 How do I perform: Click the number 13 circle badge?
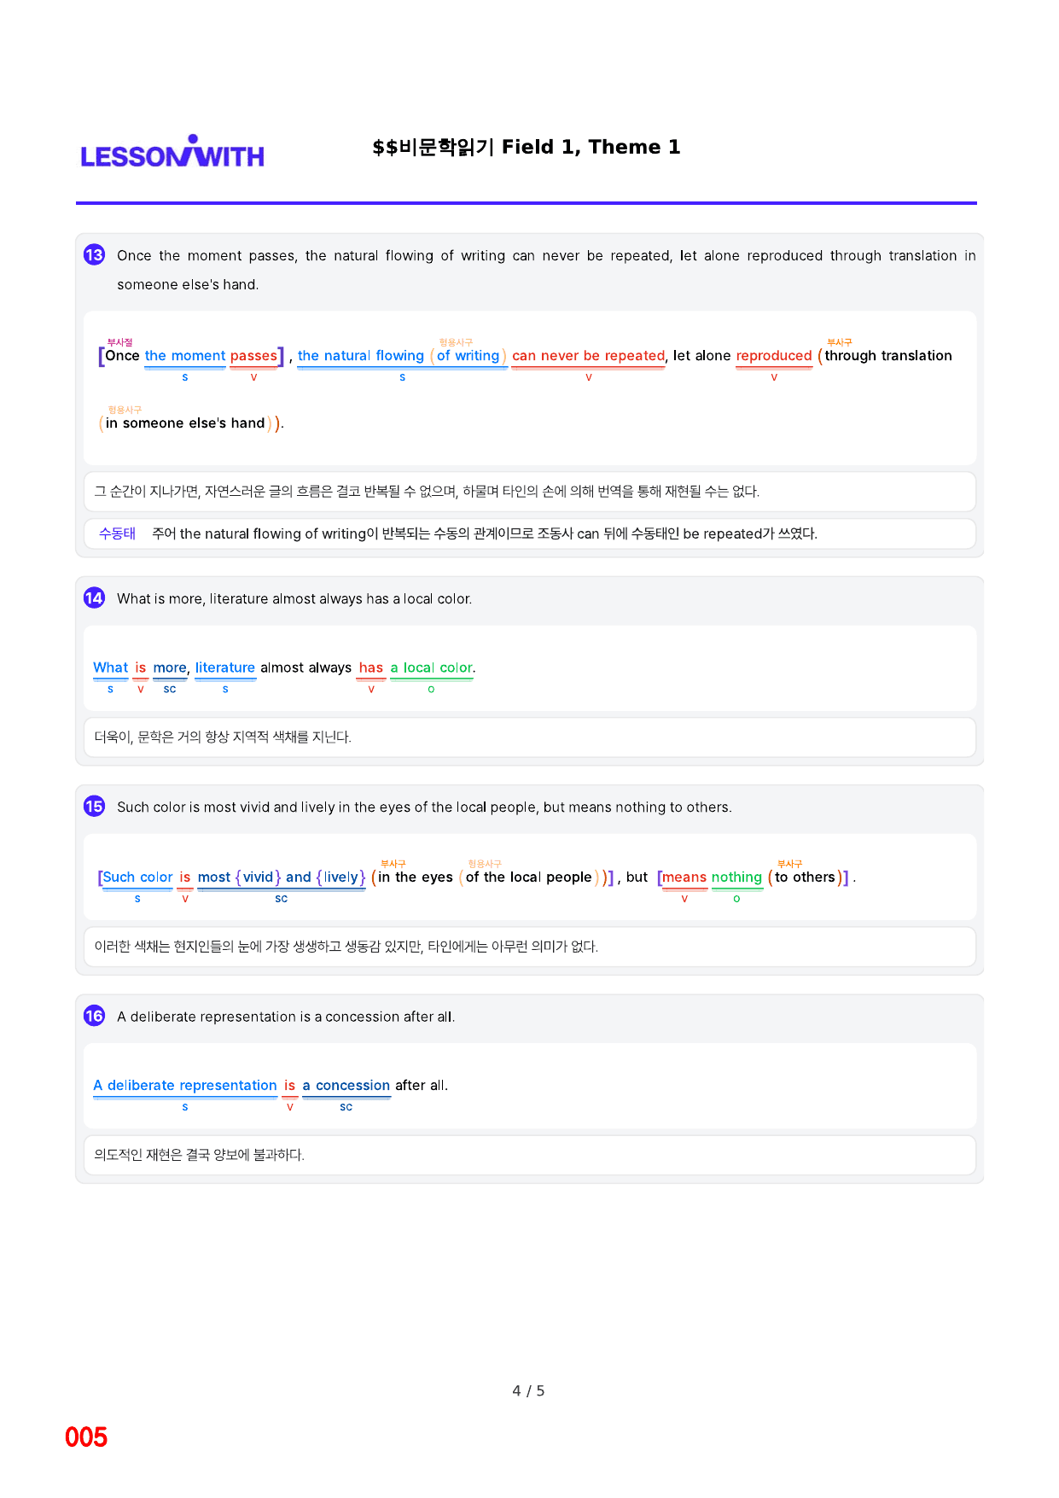94,255
